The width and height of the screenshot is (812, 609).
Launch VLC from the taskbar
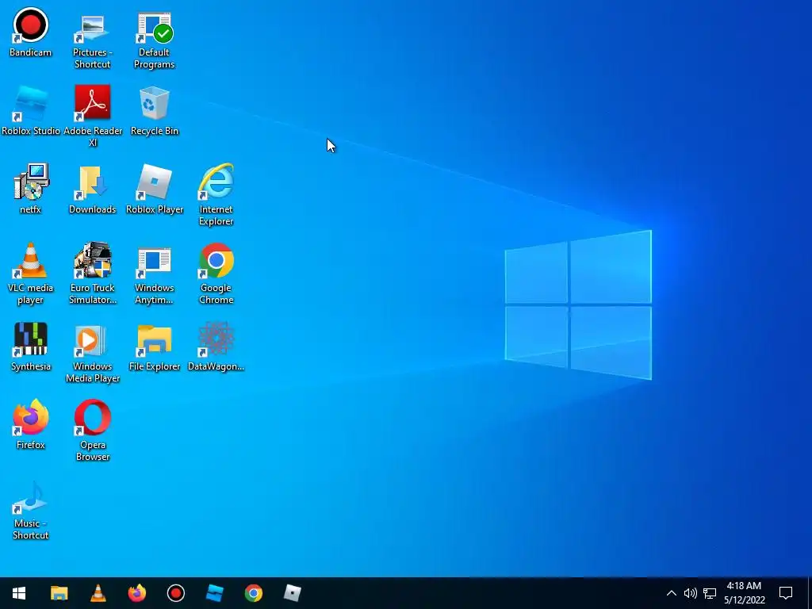pos(98,593)
